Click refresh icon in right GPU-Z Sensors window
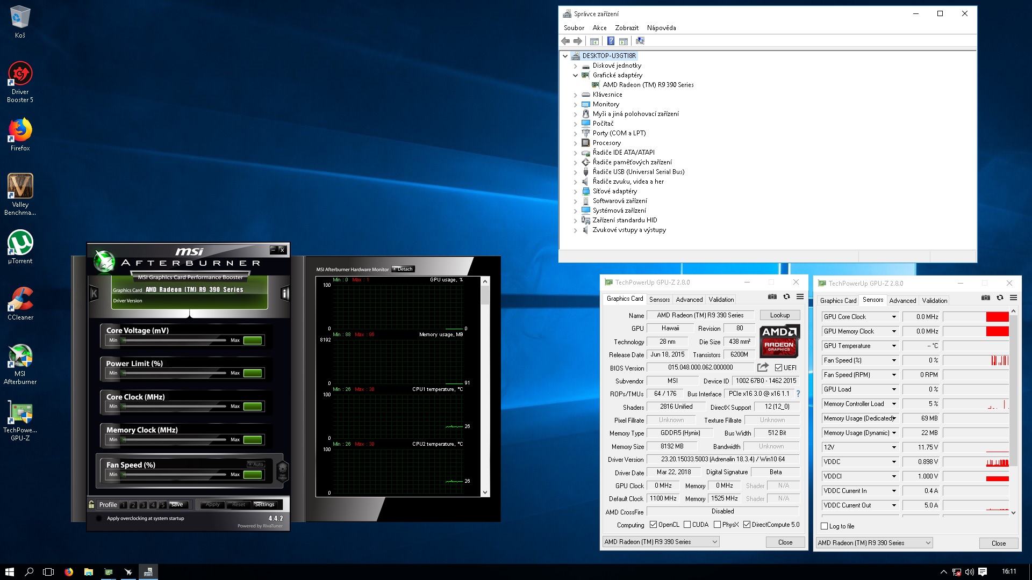This screenshot has height=580, width=1032. coord(1000,298)
